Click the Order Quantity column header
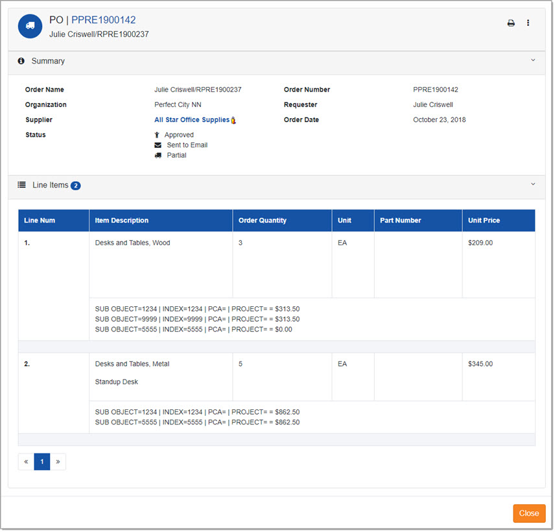Image resolution: width=555 pixels, height=532 pixels. pos(282,221)
